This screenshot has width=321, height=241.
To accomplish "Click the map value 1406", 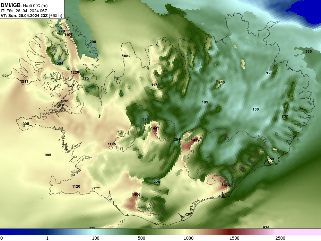I will coord(136,194).
